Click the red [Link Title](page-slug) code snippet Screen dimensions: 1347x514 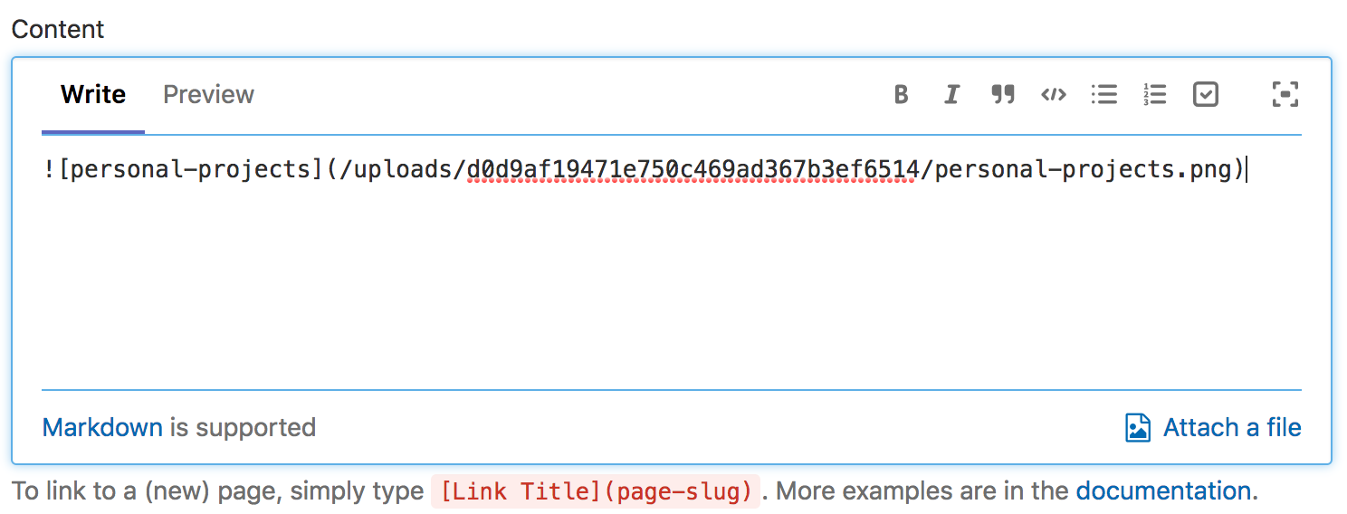click(595, 491)
